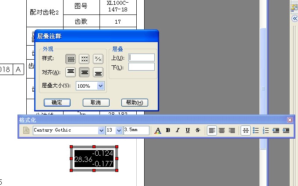
Task: Click the selected 28.36 tolerance annotation
Action: 94,159
